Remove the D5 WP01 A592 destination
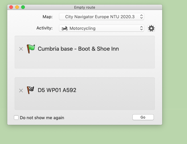Screen dimensions: 187x144 (x=21, y=91)
